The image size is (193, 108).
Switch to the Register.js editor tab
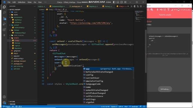pos(92,6)
